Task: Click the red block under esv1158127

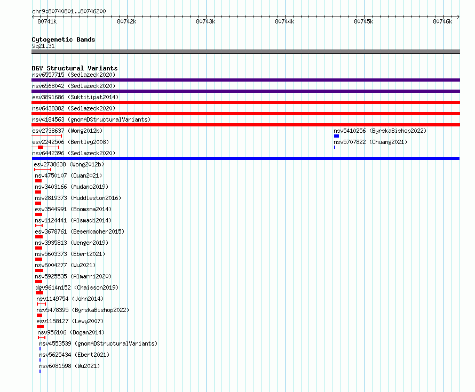Action: click(40, 326)
